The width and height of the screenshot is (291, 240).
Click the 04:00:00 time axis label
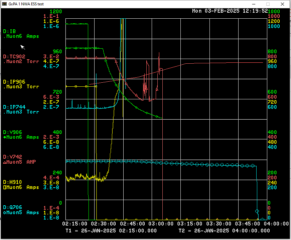[x=276, y=224]
